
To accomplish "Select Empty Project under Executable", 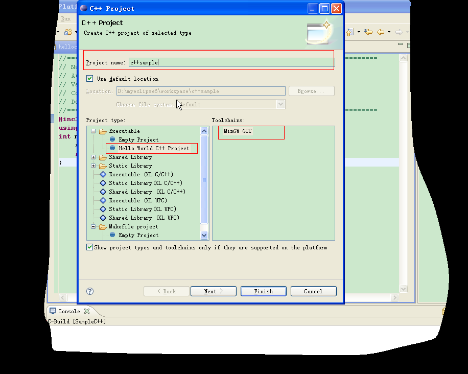I will click(x=138, y=139).
